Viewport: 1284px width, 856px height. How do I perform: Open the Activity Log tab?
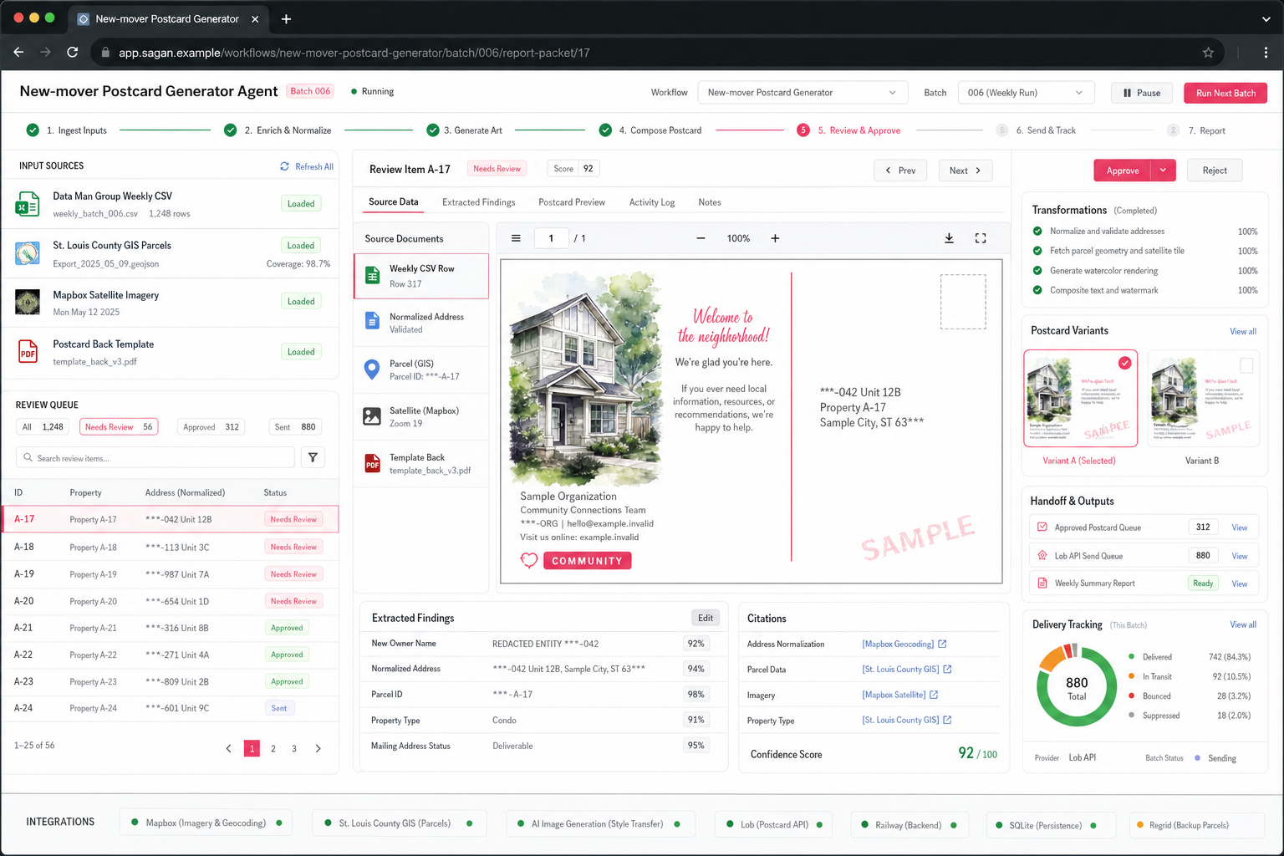[x=652, y=202]
